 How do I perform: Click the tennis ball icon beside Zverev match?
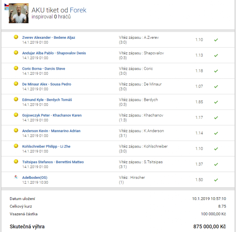coord(16,37)
